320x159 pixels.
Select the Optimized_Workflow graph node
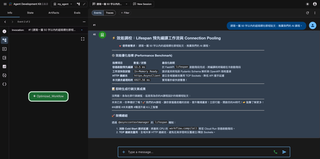48,96
